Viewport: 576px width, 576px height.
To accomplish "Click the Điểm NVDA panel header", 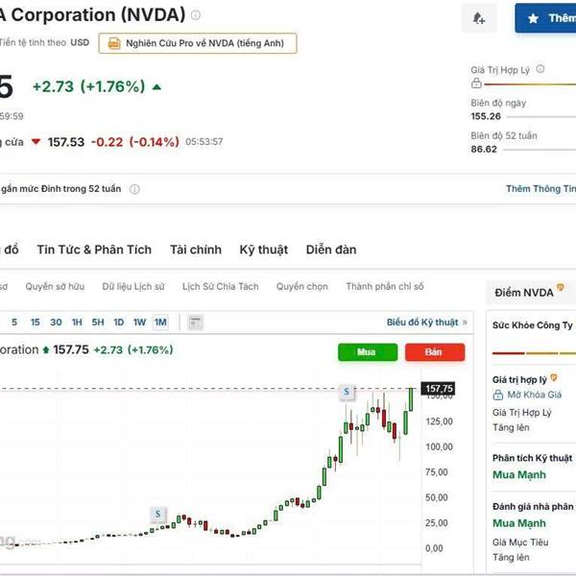I will 531,293.
